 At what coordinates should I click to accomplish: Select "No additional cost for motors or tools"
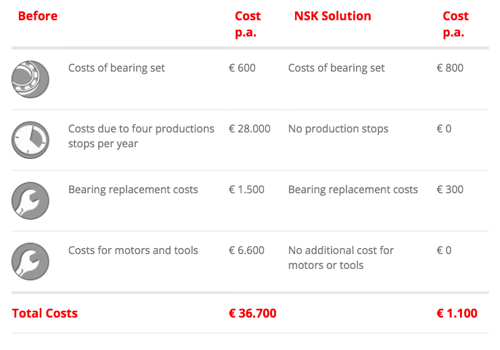click(340, 257)
